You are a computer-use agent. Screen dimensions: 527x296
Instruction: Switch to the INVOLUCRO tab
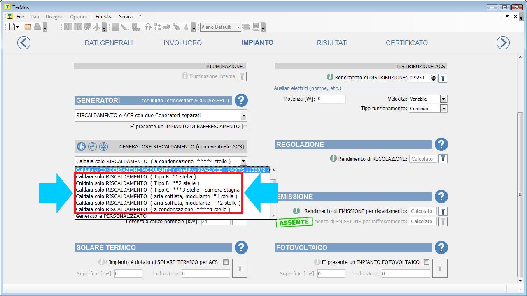coord(182,43)
